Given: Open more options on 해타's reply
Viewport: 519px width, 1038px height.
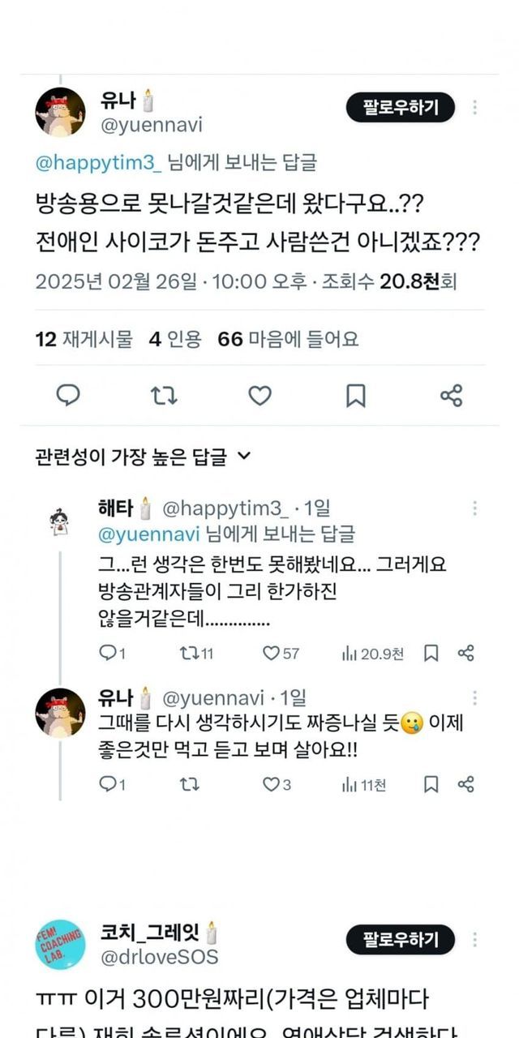Looking at the screenshot, I should tap(475, 508).
